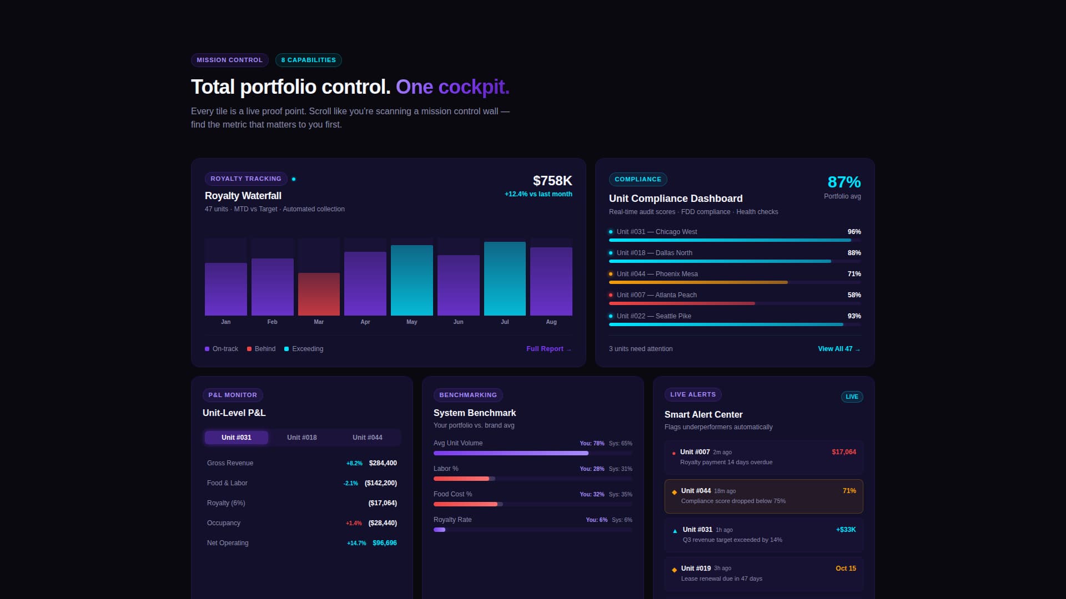Click the Unit #007 Atlanta Peach progress bar
The height and width of the screenshot is (599, 1066).
[735, 303]
